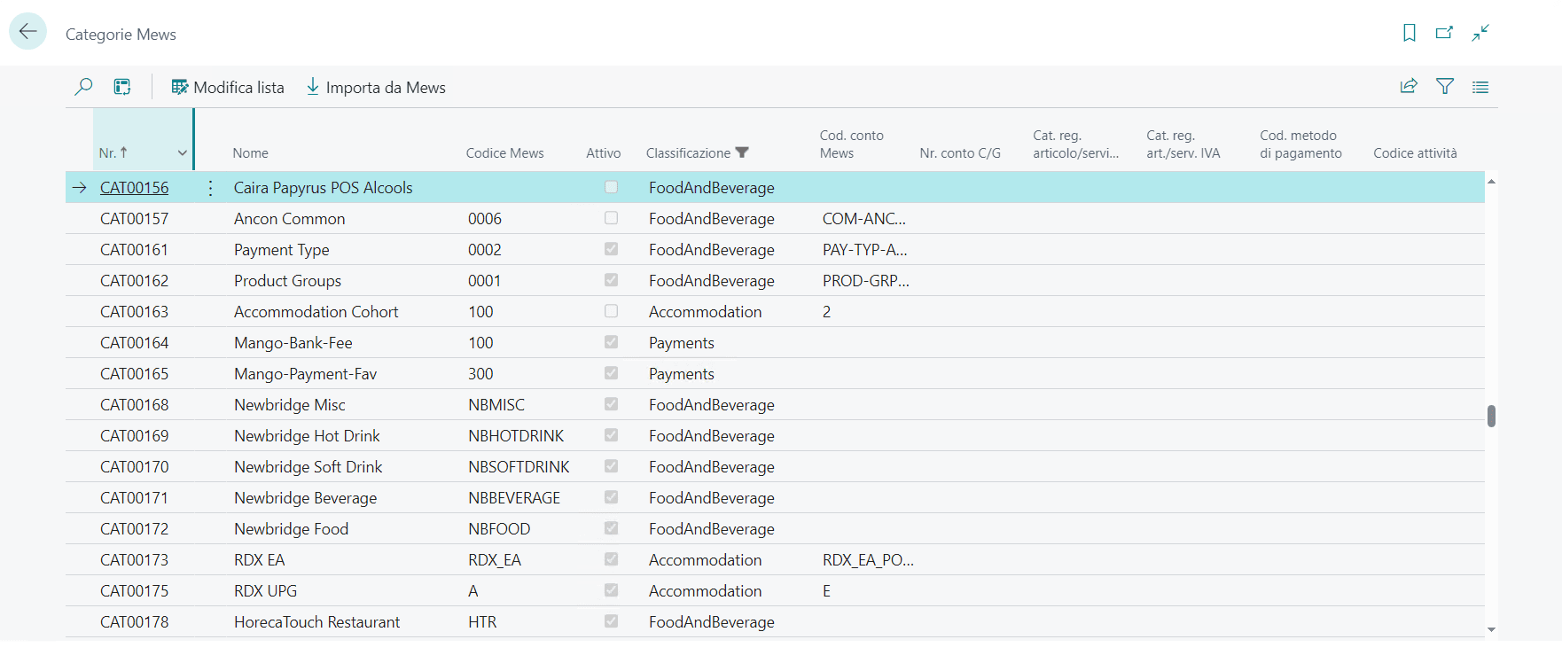Click the analysis view icon beside search
This screenshot has width=1562, height=663.
(x=122, y=87)
